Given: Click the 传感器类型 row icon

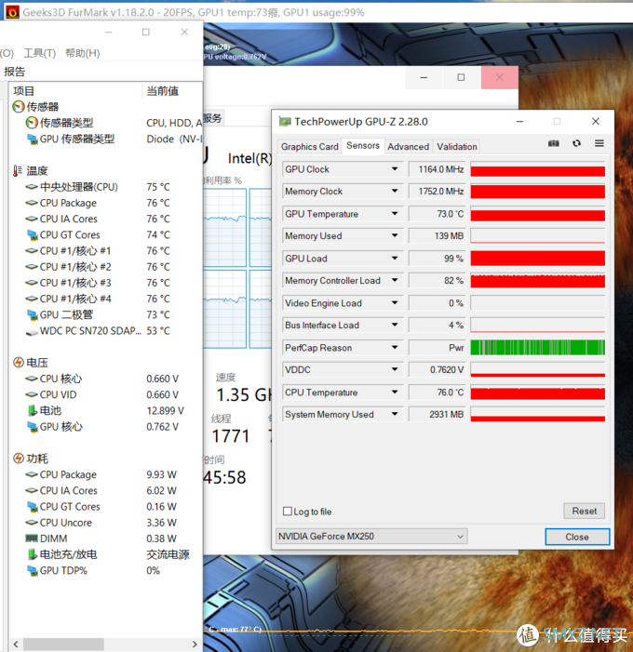Looking at the screenshot, I should (32, 123).
